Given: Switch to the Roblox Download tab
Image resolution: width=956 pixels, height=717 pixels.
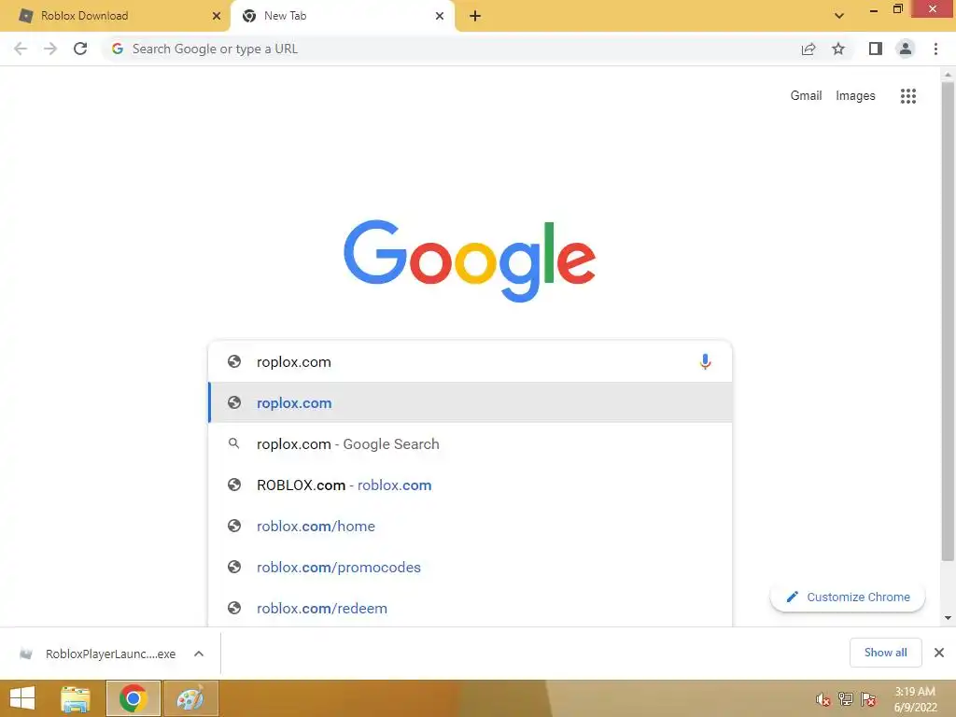Looking at the screenshot, I should pyautogui.click(x=115, y=16).
